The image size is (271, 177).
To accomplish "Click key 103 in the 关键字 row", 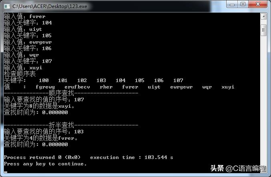I will tap(101, 80).
